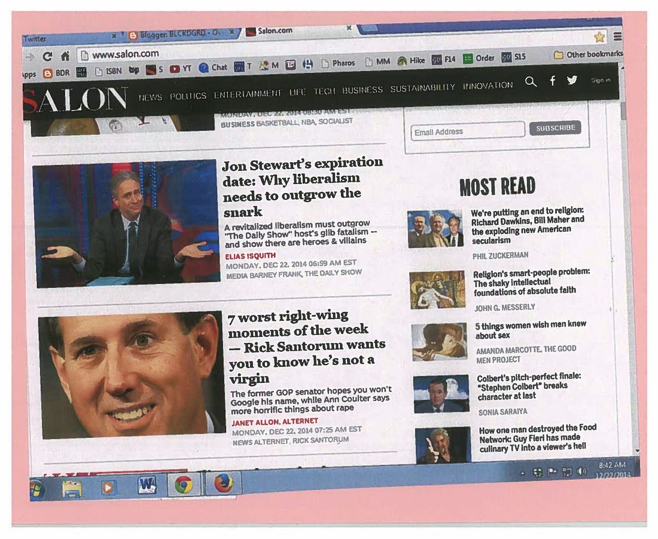658x539 pixels.
Task: Open the S15 bookmark
Action: click(x=514, y=57)
